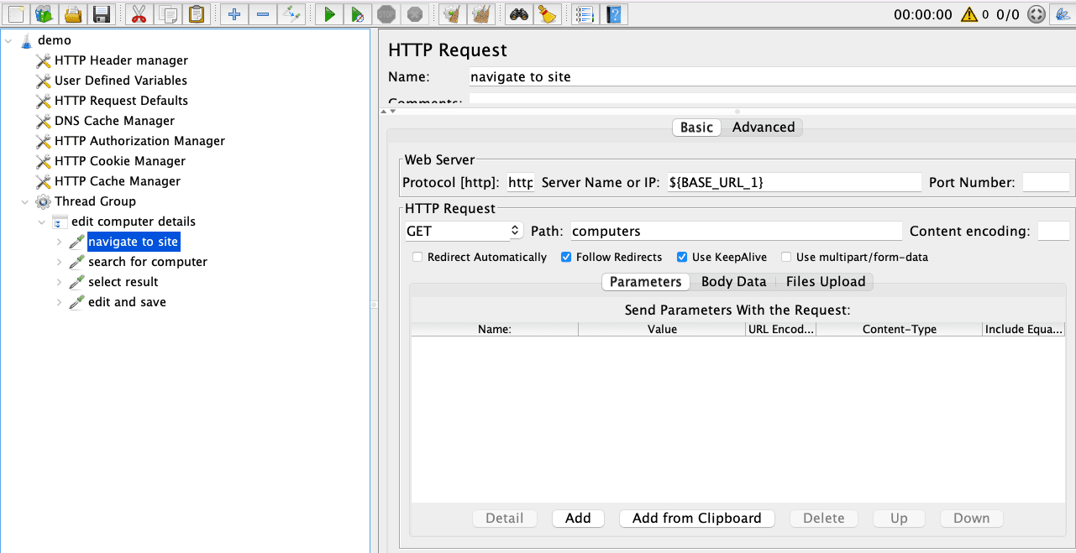This screenshot has width=1076, height=553.
Task: Create a new test plan with New icon
Action: pyautogui.click(x=17, y=13)
